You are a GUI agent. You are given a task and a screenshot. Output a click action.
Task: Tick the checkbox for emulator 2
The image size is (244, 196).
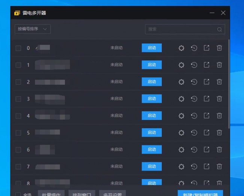18,82
